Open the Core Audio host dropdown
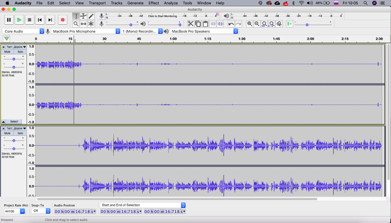This screenshot has height=223, width=391. tap(23, 31)
